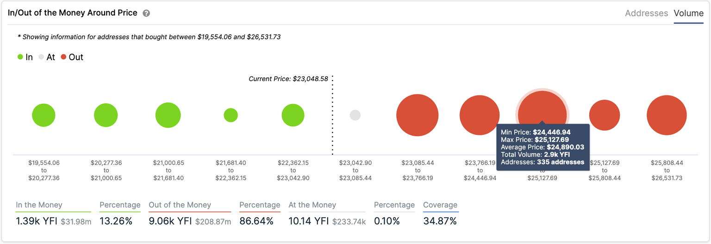The width and height of the screenshot is (711, 244).
Task: Click the In the Money stat label
Action: (x=39, y=205)
